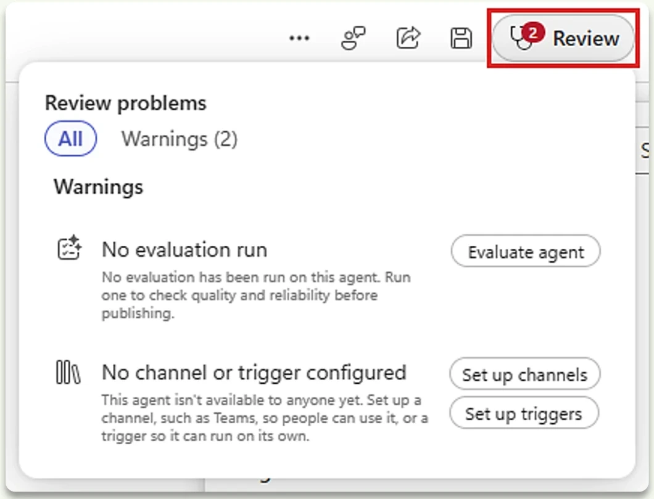Screen dimensions: 654x499
Task: Click the channel library books icon
Action: coord(68,372)
